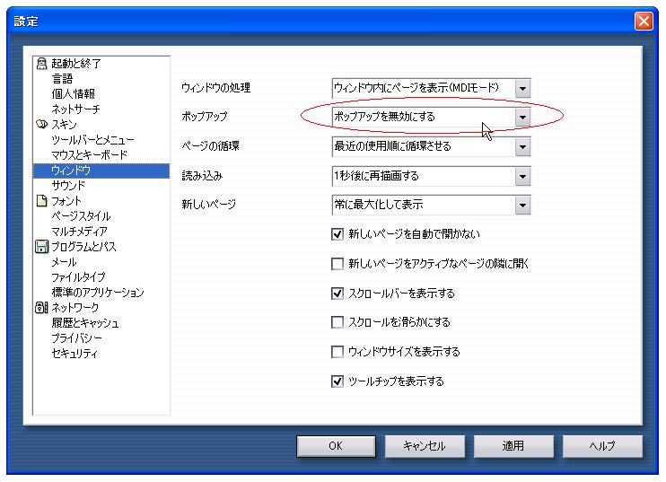
Task: Open the プライバシー settings page
Action: (x=76, y=338)
